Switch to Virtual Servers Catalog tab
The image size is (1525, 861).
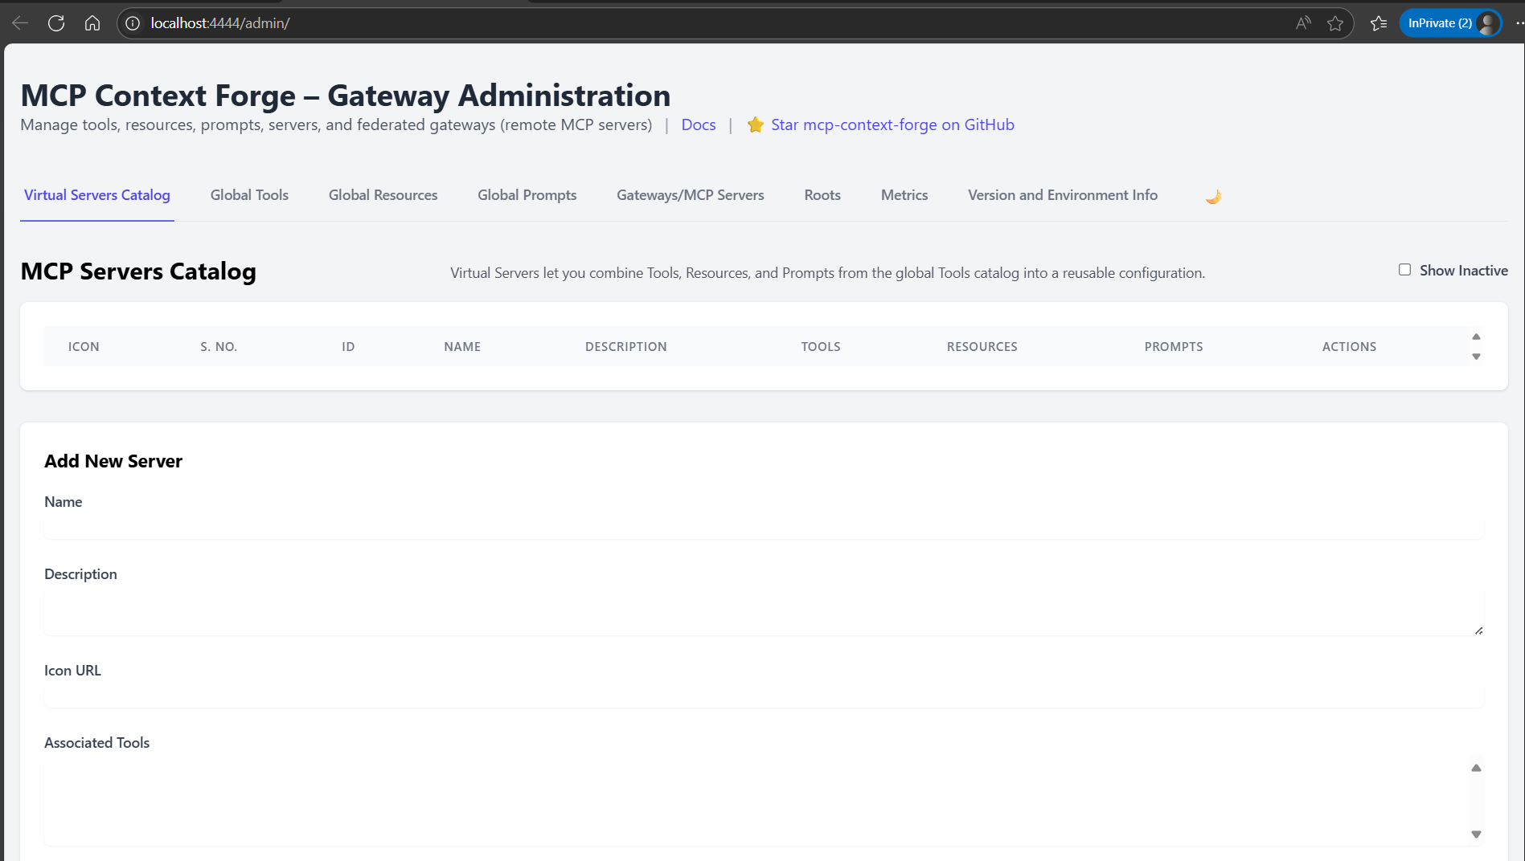pos(97,195)
